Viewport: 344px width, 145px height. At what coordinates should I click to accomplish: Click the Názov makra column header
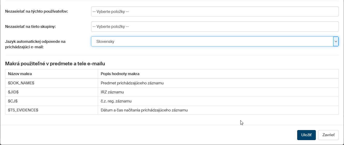pyautogui.click(x=20, y=74)
